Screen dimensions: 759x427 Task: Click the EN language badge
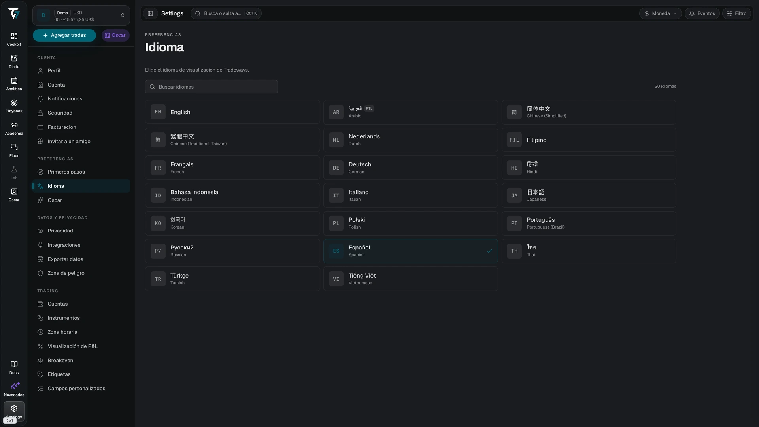coord(158,112)
